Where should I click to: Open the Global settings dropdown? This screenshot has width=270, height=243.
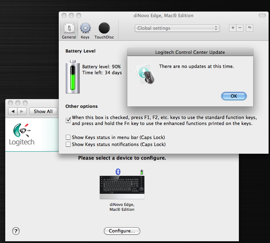pos(177,28)
